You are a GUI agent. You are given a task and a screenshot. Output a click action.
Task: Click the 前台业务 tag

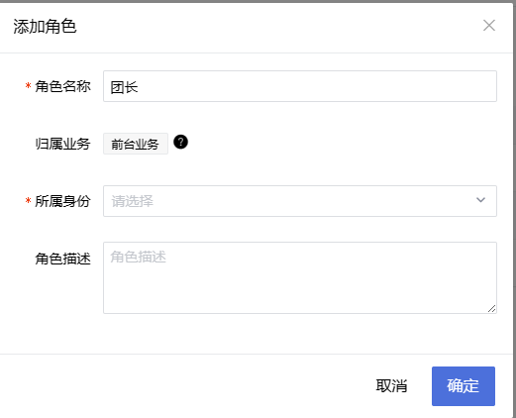point(136,144)
